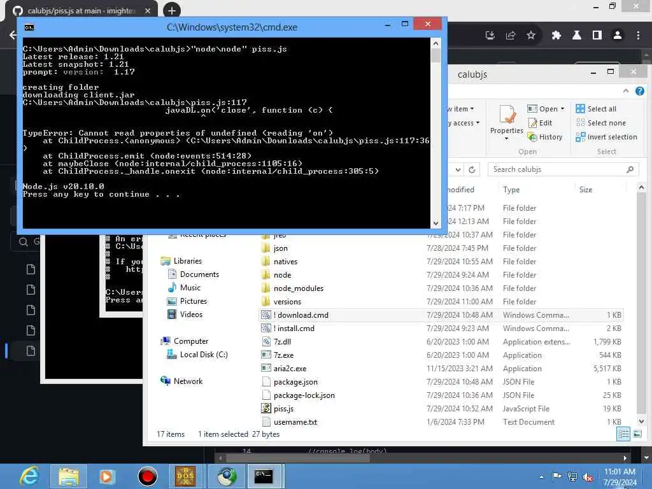Sort files by the Size column
652x489 pixels.
click(x=586, y=190)
